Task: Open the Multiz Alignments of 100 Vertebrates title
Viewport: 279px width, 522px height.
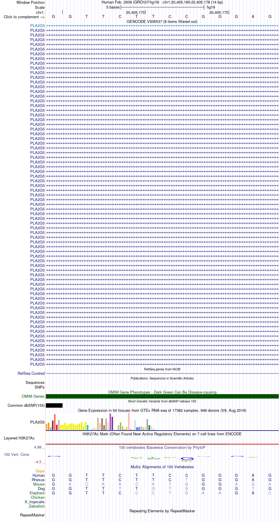Action: coord(162,467)
